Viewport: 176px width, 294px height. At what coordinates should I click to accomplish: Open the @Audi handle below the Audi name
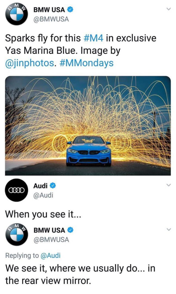tap(43, 195)
